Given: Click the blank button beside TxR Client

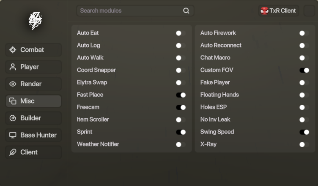Looking at the screenshot, I should (309, 11).
